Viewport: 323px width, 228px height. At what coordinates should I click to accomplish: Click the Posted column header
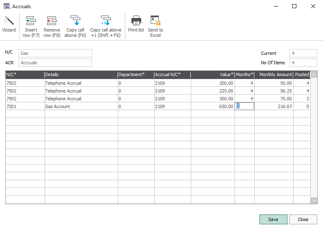302,74
